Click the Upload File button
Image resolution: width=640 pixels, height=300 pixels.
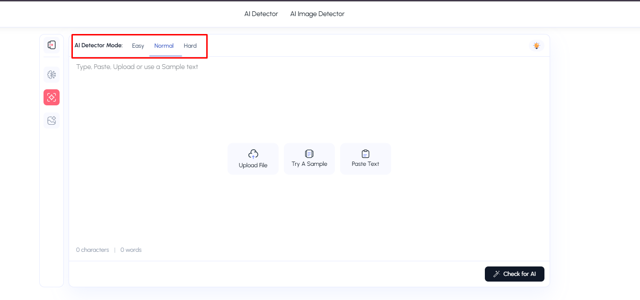pos(253,159)
